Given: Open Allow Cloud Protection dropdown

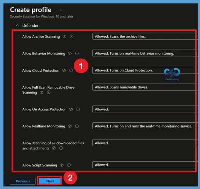Looking at the screenshot, I should 145,70.
